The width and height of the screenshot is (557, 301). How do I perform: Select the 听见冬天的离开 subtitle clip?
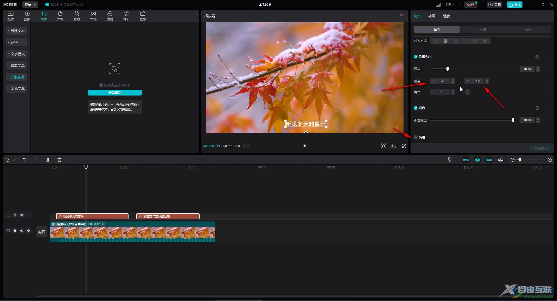coord(92,216)
